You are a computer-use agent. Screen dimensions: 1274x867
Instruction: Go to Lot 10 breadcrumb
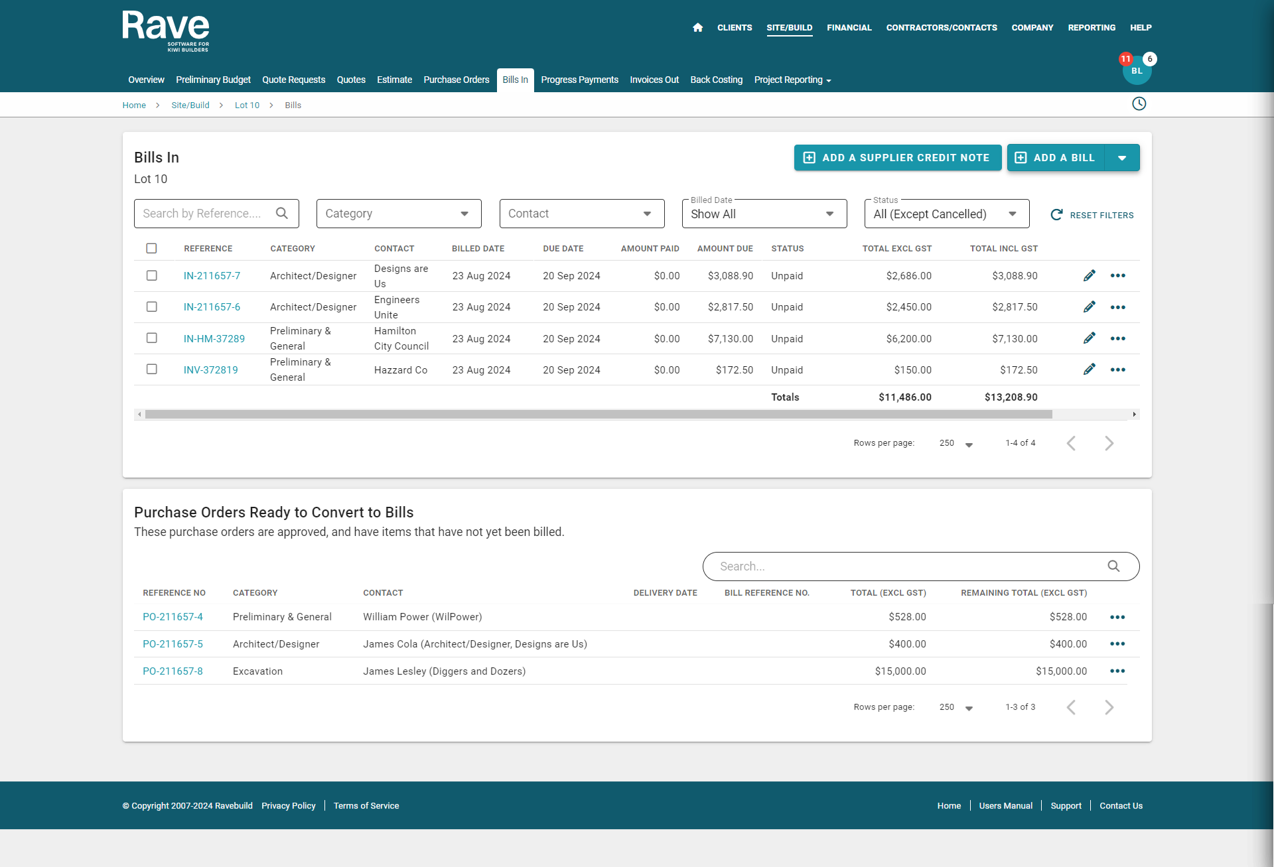247,105
